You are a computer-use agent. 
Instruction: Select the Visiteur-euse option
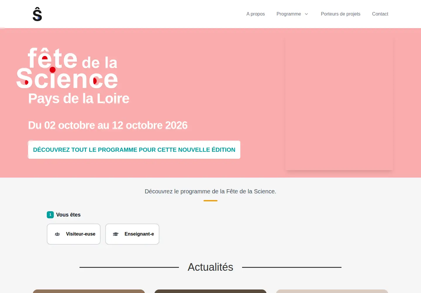[74, 234]
